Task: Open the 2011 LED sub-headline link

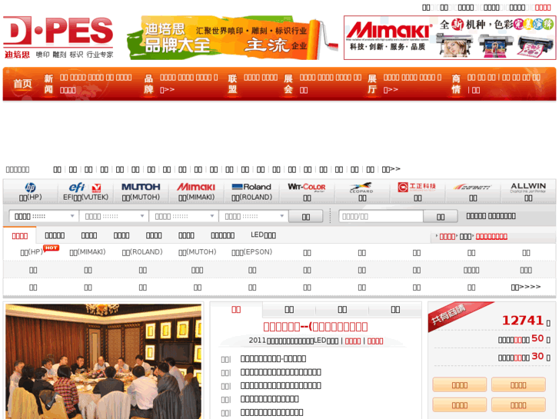Action: coord(294,341)
